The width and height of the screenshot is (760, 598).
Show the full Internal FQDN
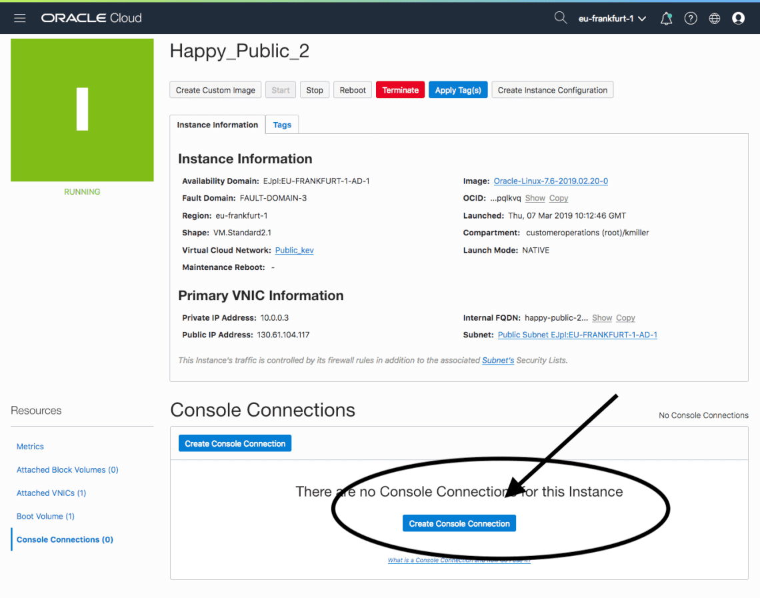[602, 318]
